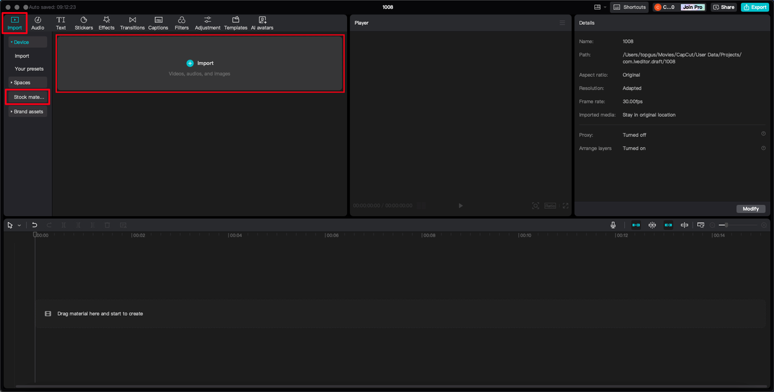Click the Modify button in Details
The image size is (774, 392).
(x=750, y=209)
